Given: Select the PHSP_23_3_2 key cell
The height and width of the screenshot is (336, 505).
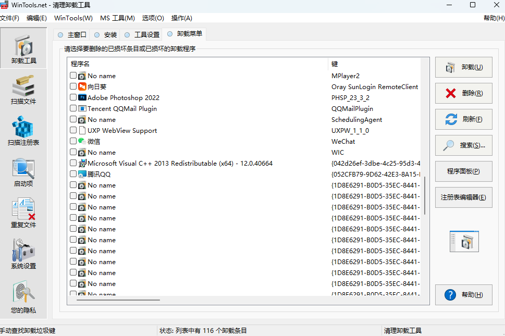Looking at the screenshot, I should 350,98.
